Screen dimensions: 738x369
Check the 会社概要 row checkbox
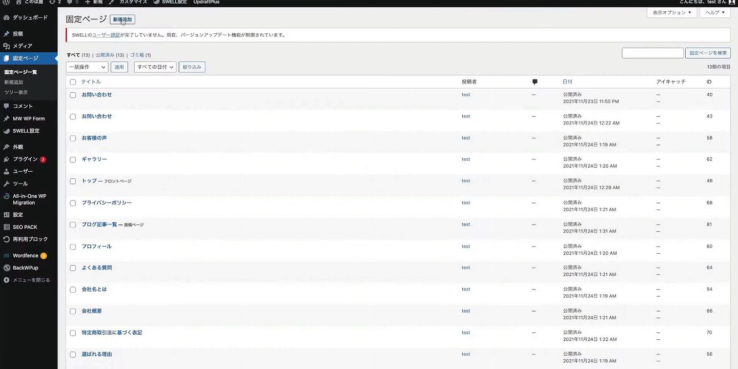[x=73, y=312]
